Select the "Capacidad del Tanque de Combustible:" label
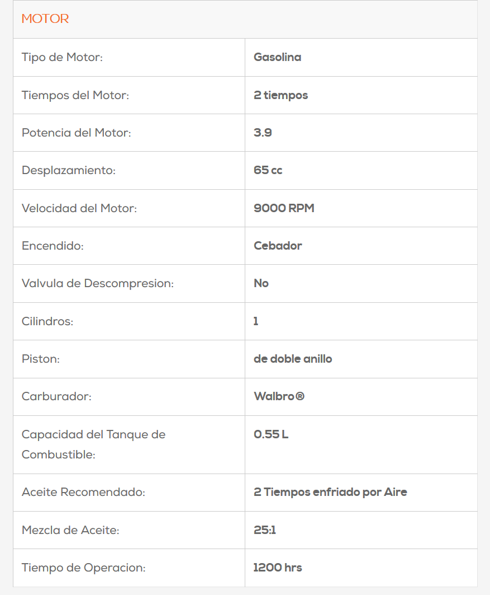 (x=93, y=444)
